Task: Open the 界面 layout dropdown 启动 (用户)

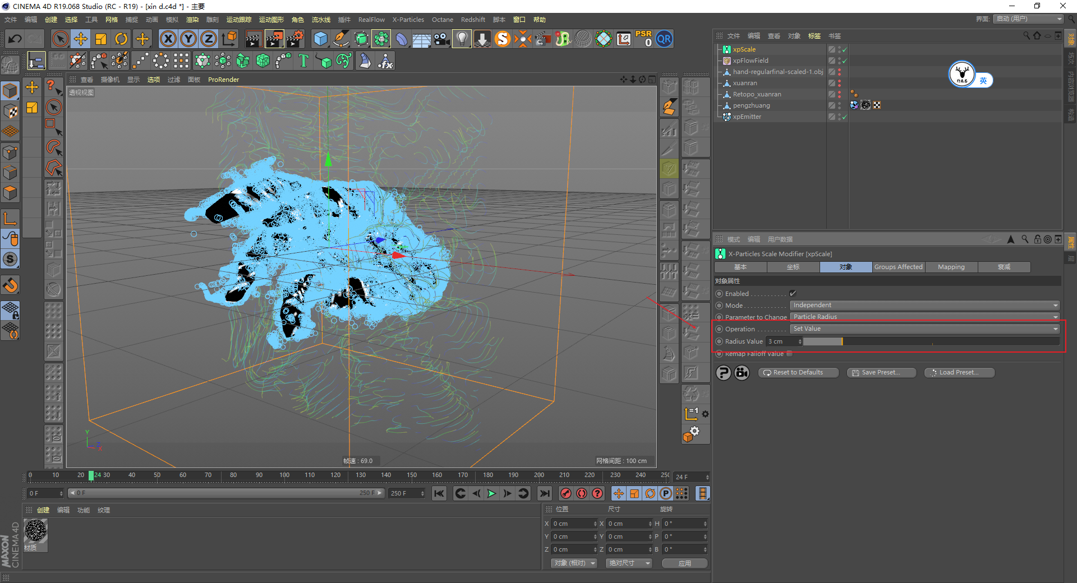Action: click(1029, 19)
